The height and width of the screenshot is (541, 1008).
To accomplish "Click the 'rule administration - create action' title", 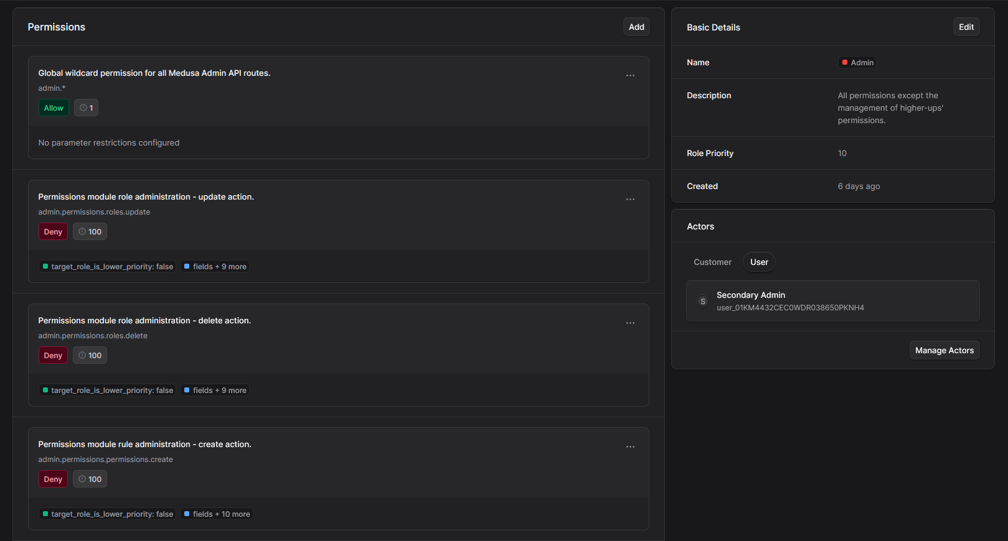I will pyautogui.click(x=144, y=444).
